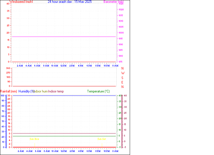Click the "24 hour graph day : 15 May 2025" title
The width and height of the screenshot is (214, 155).
point(70,2)
